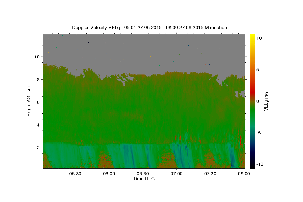The width and height of the screenshot is (303, 202).
Task: Click the colorbar value label 0
Action: tap(258, 101)
